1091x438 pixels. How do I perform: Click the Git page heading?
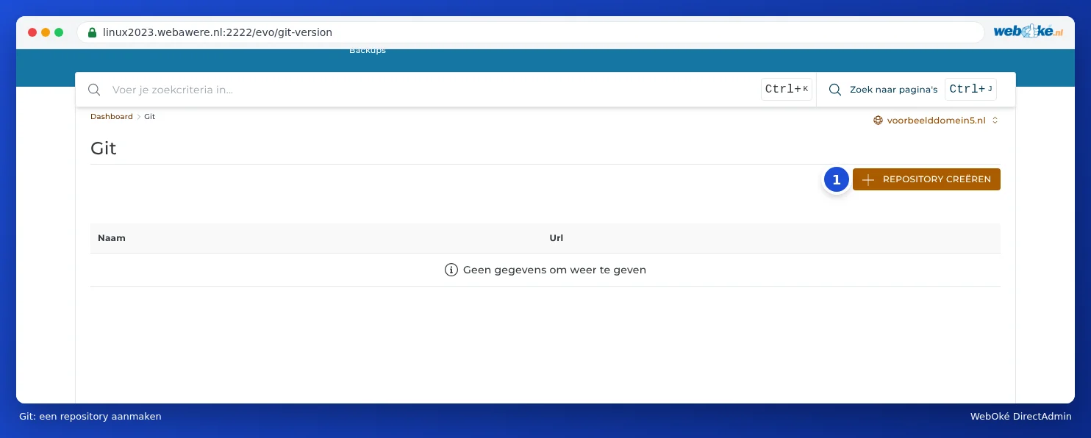coord(104,148)
